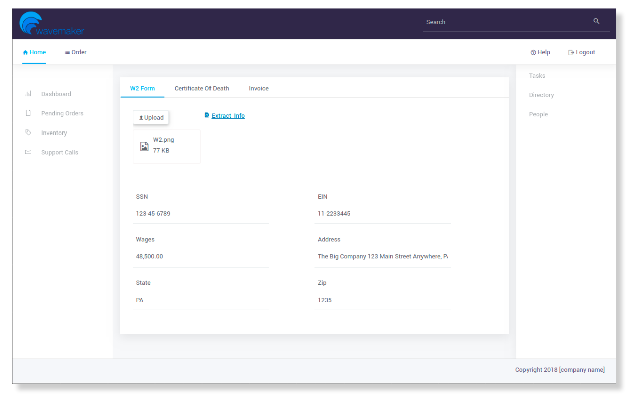Click the Dashboard bar chart icon

(28, 94)
